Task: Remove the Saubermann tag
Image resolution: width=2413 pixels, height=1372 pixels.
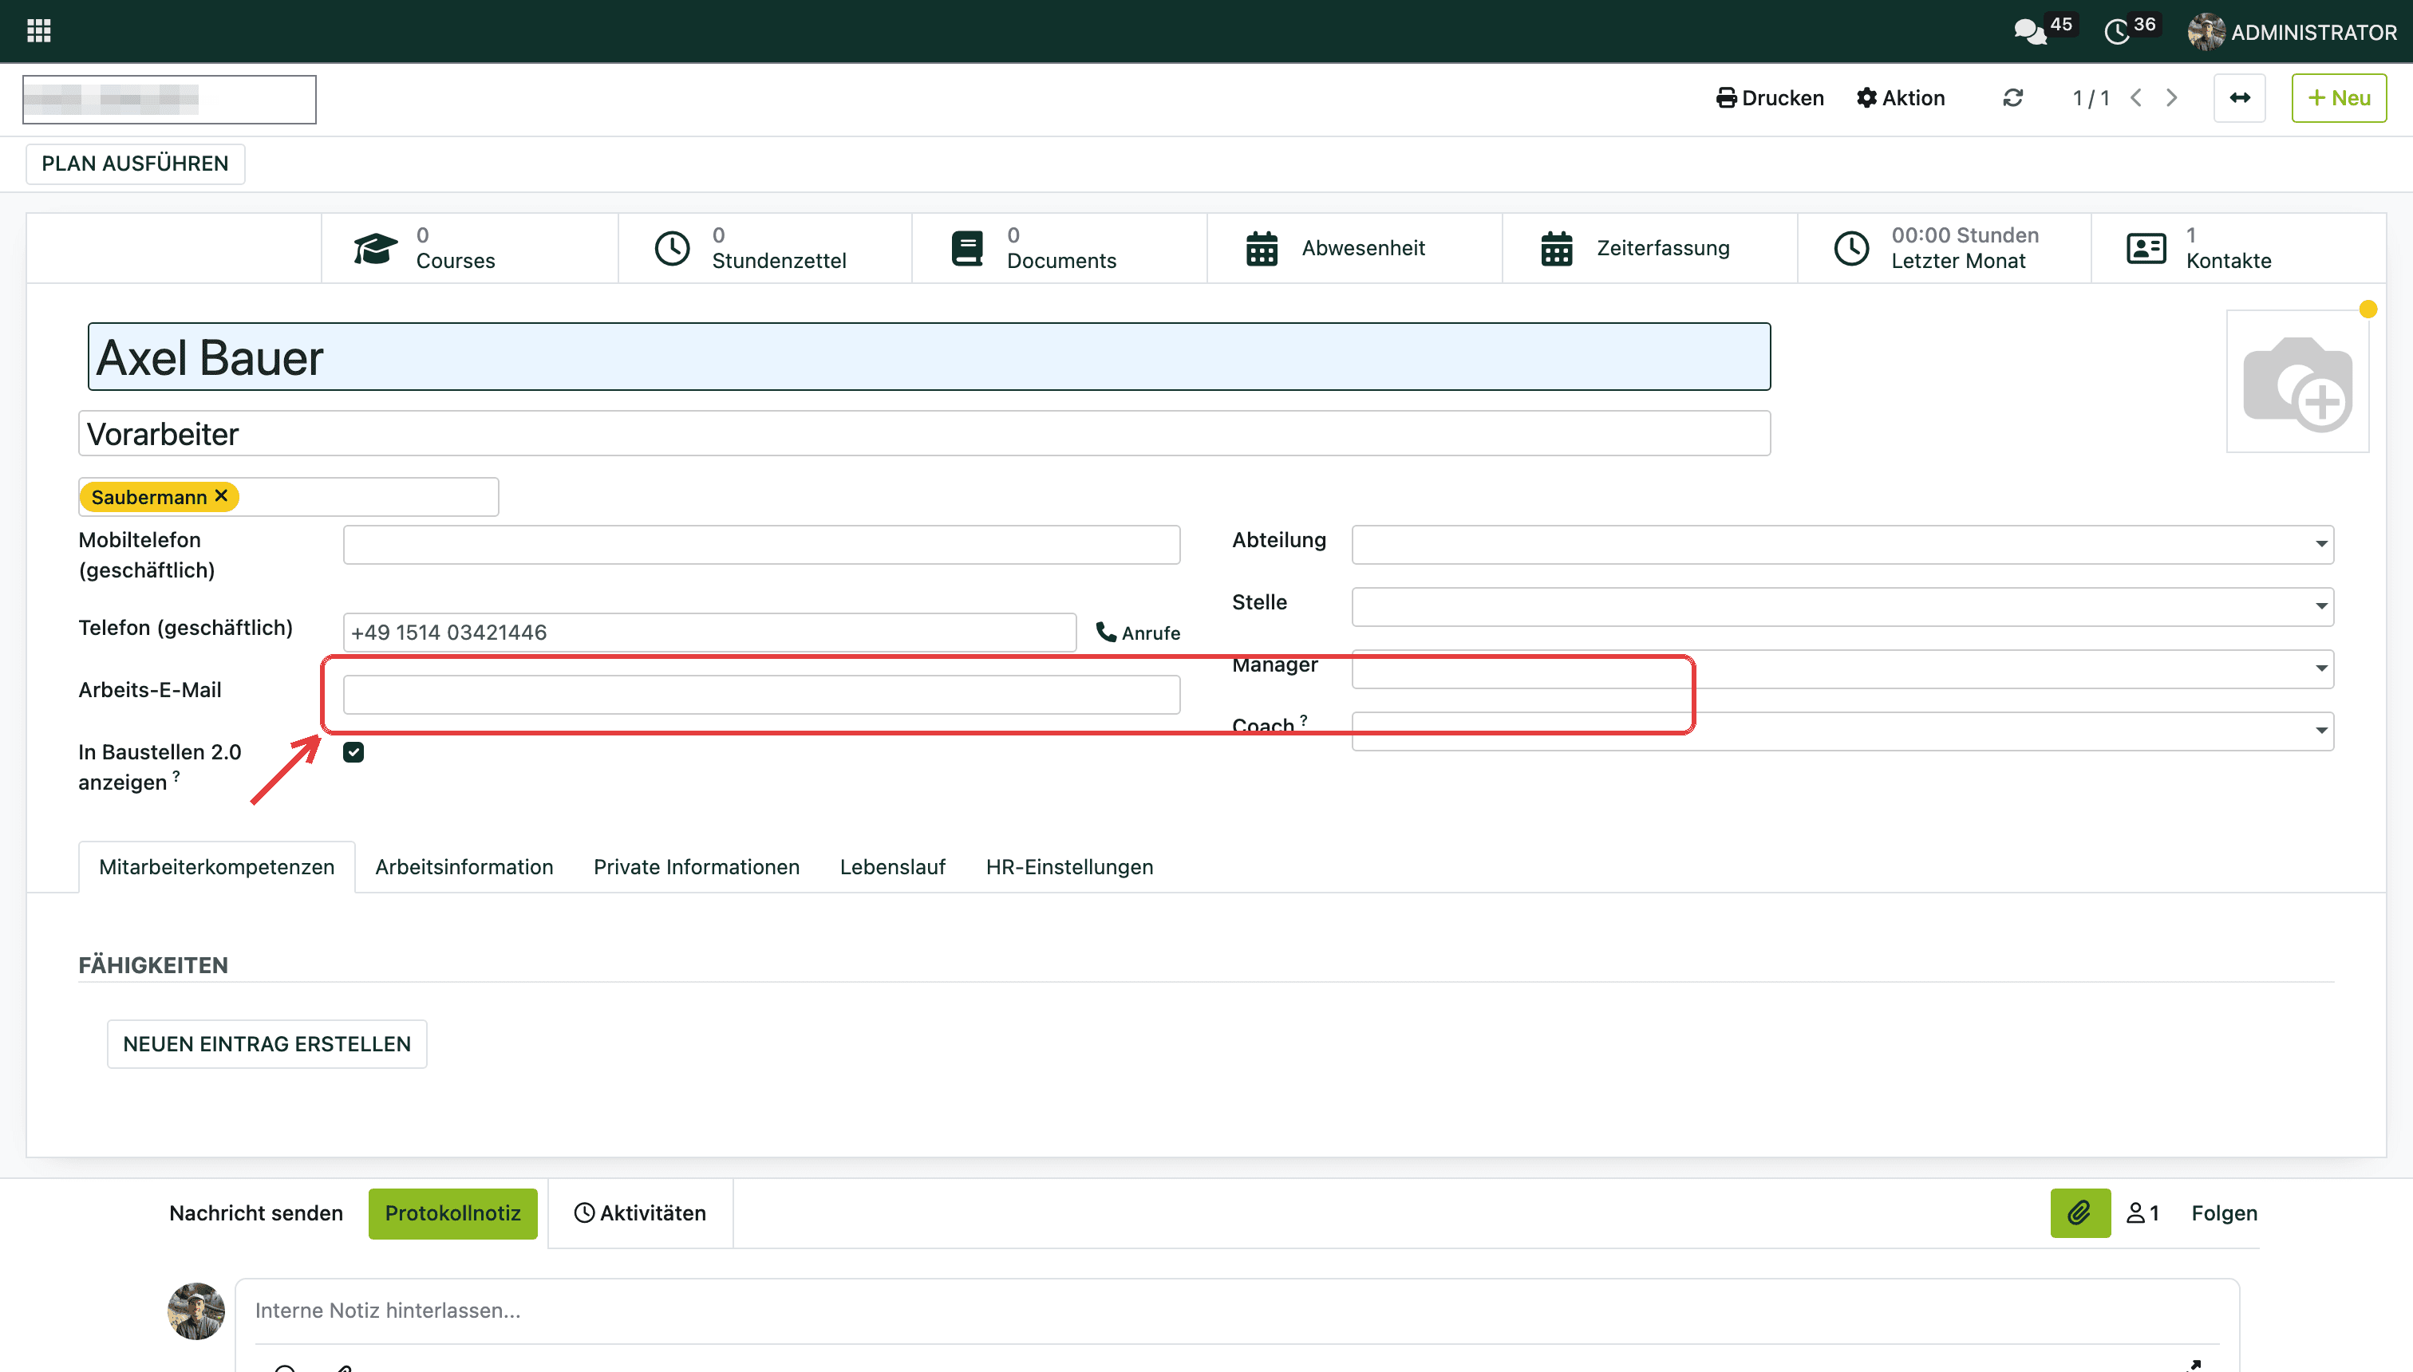Action: 222,495
